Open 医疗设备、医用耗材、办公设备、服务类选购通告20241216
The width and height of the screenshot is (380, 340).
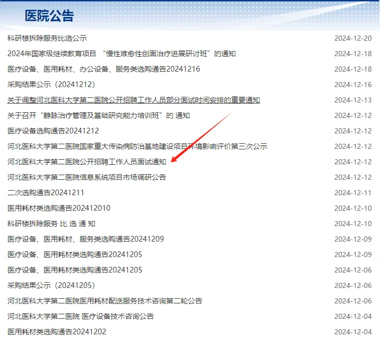(104, 69)
